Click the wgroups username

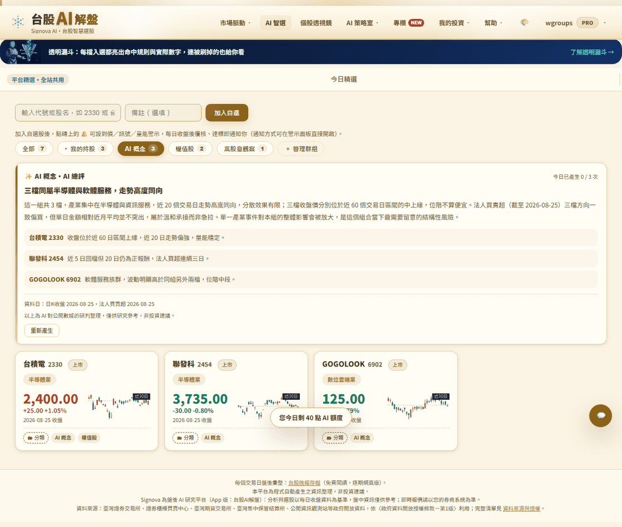click(x=559, y=23)
